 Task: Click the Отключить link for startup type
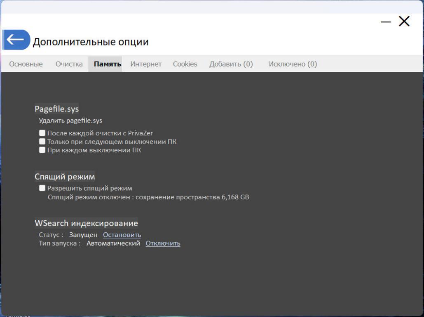(x=163, y=244)
